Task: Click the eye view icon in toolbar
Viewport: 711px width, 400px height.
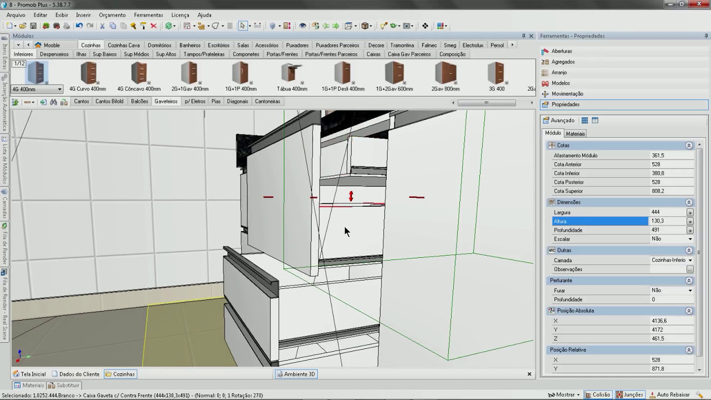Action: tap(302, 26)
